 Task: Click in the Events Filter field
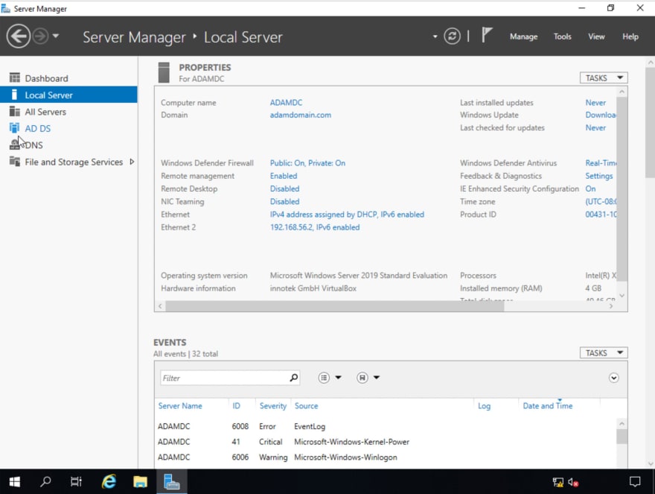point(225,378)
